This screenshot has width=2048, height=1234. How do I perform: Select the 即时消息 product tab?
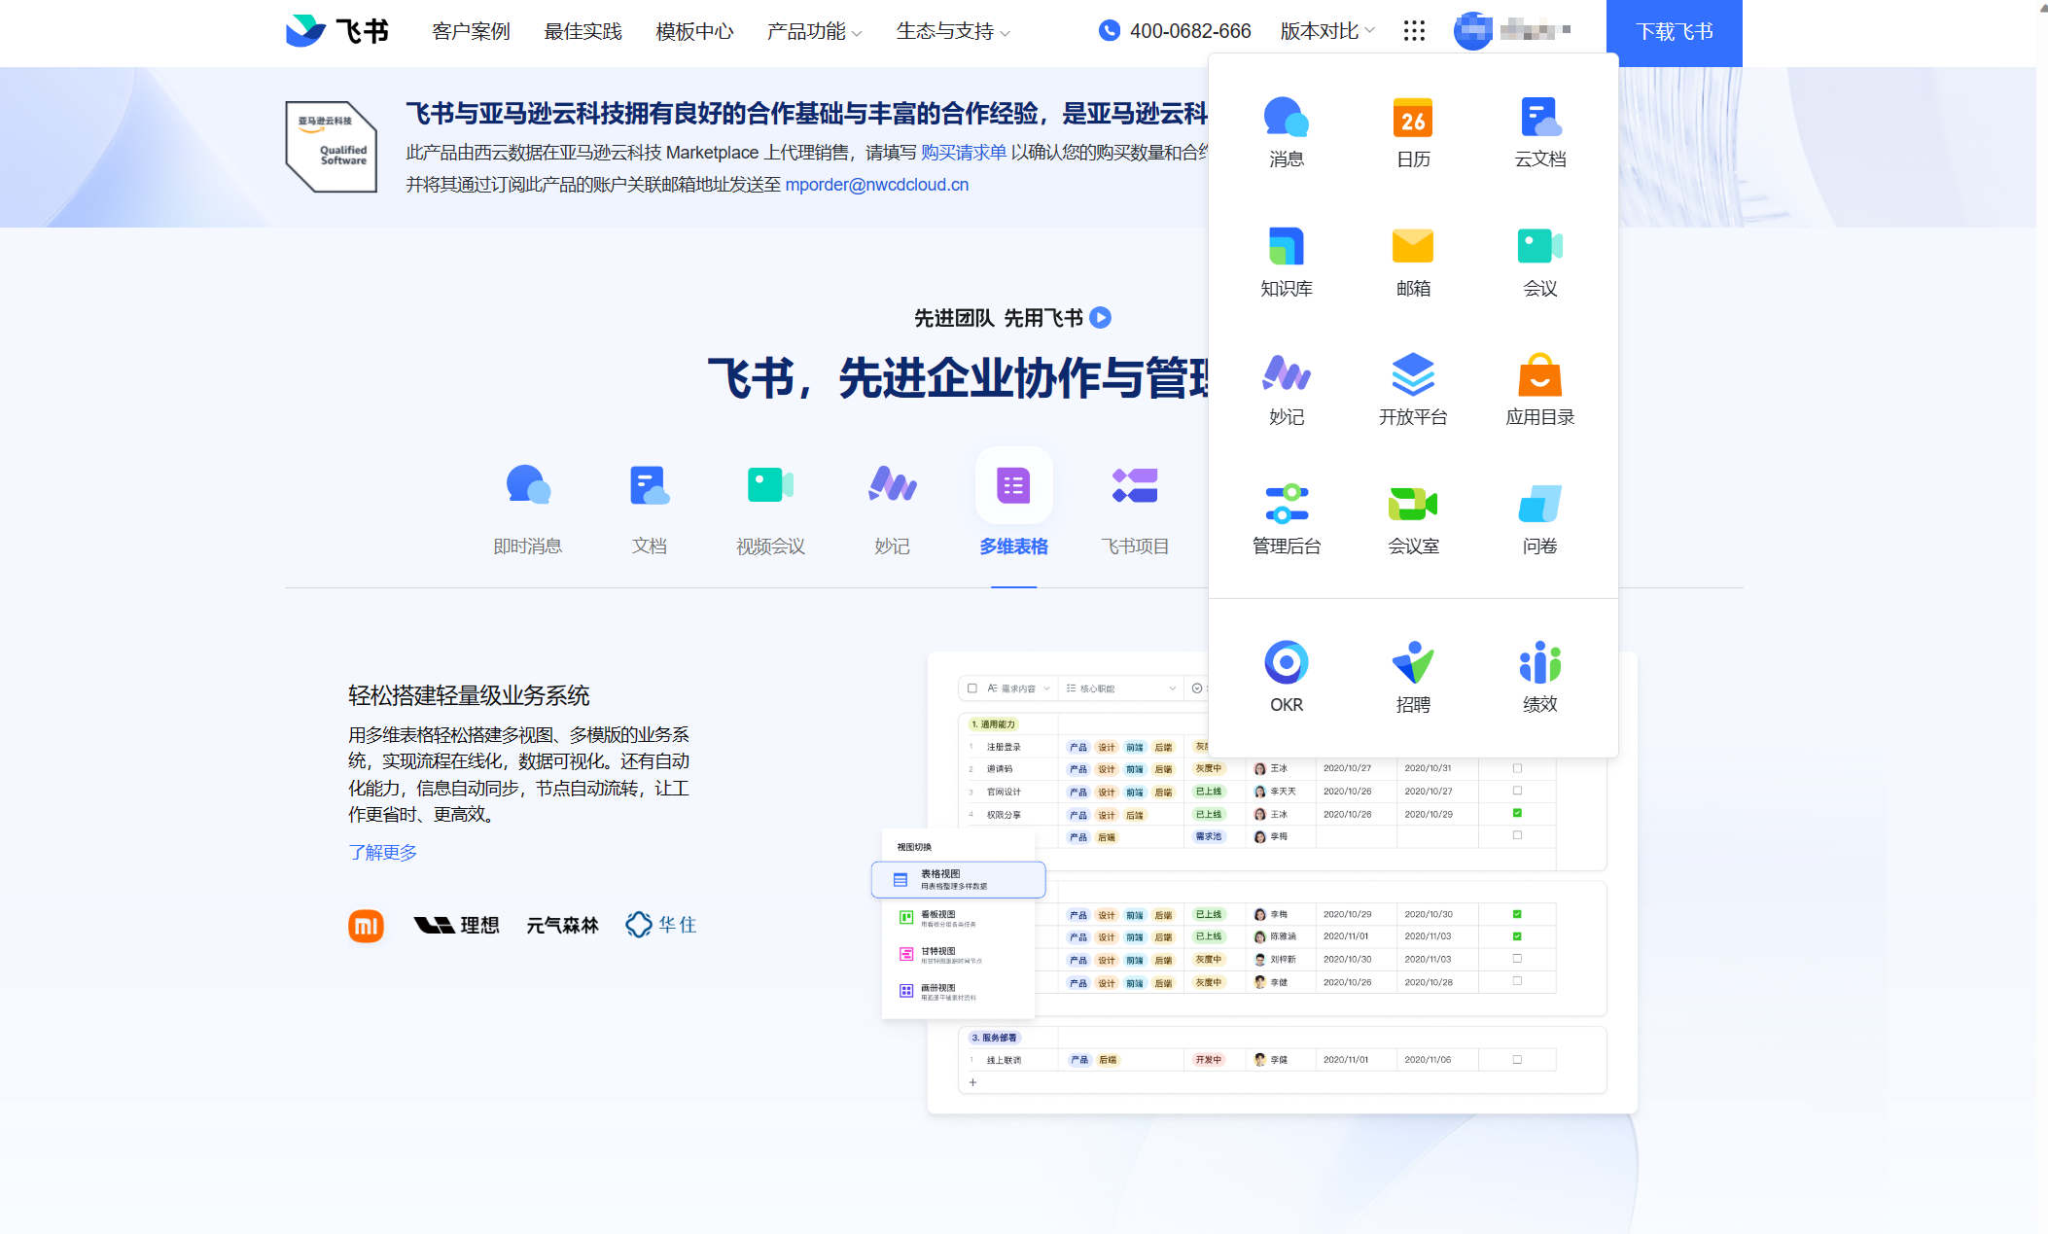527,510
